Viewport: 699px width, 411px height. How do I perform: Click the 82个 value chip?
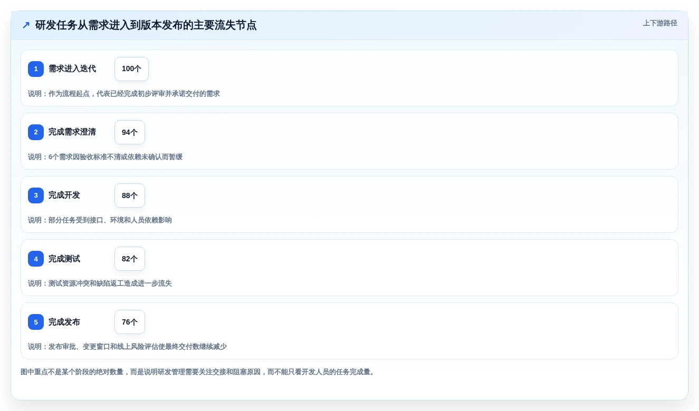coord(130,259)
